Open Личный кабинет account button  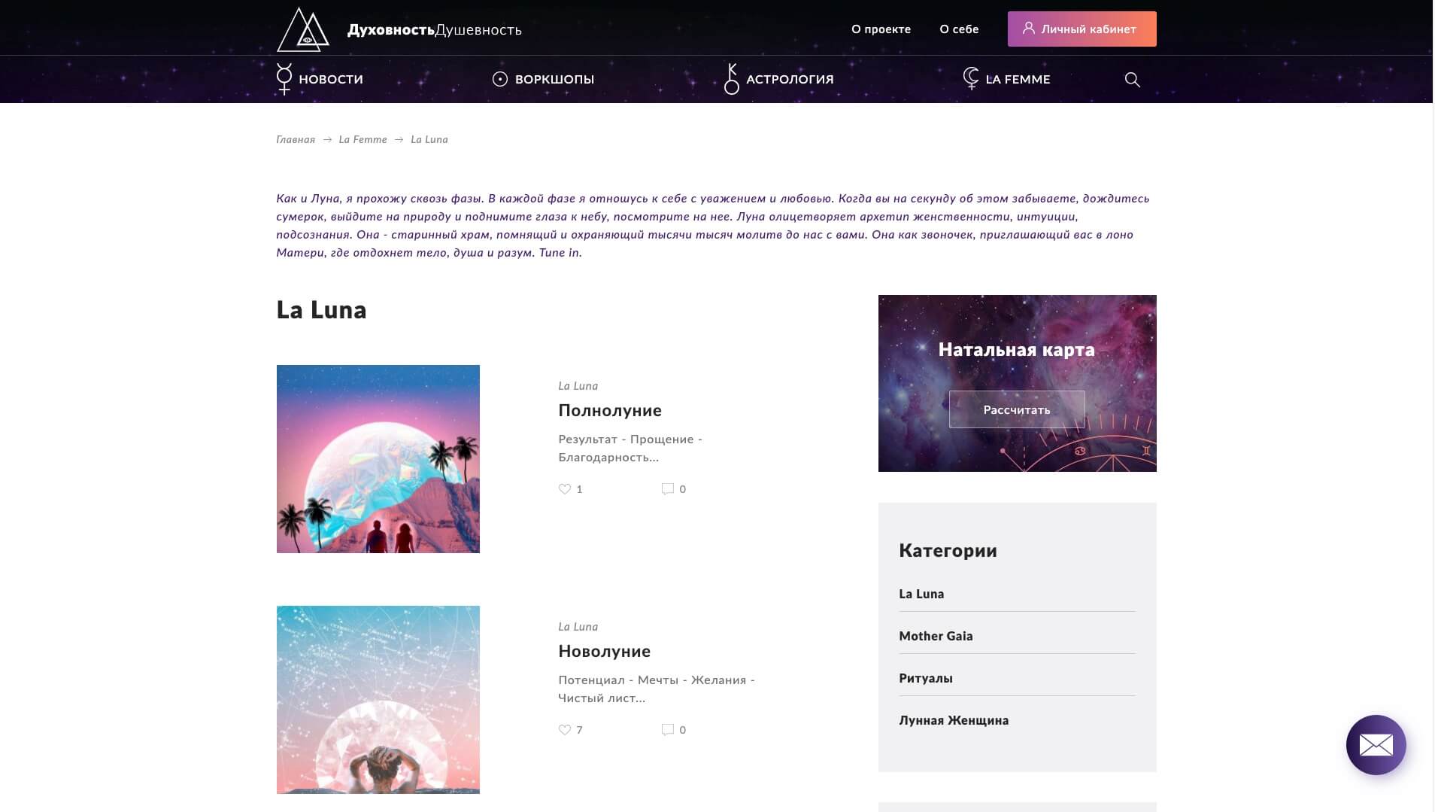(x=1082, y=29)
